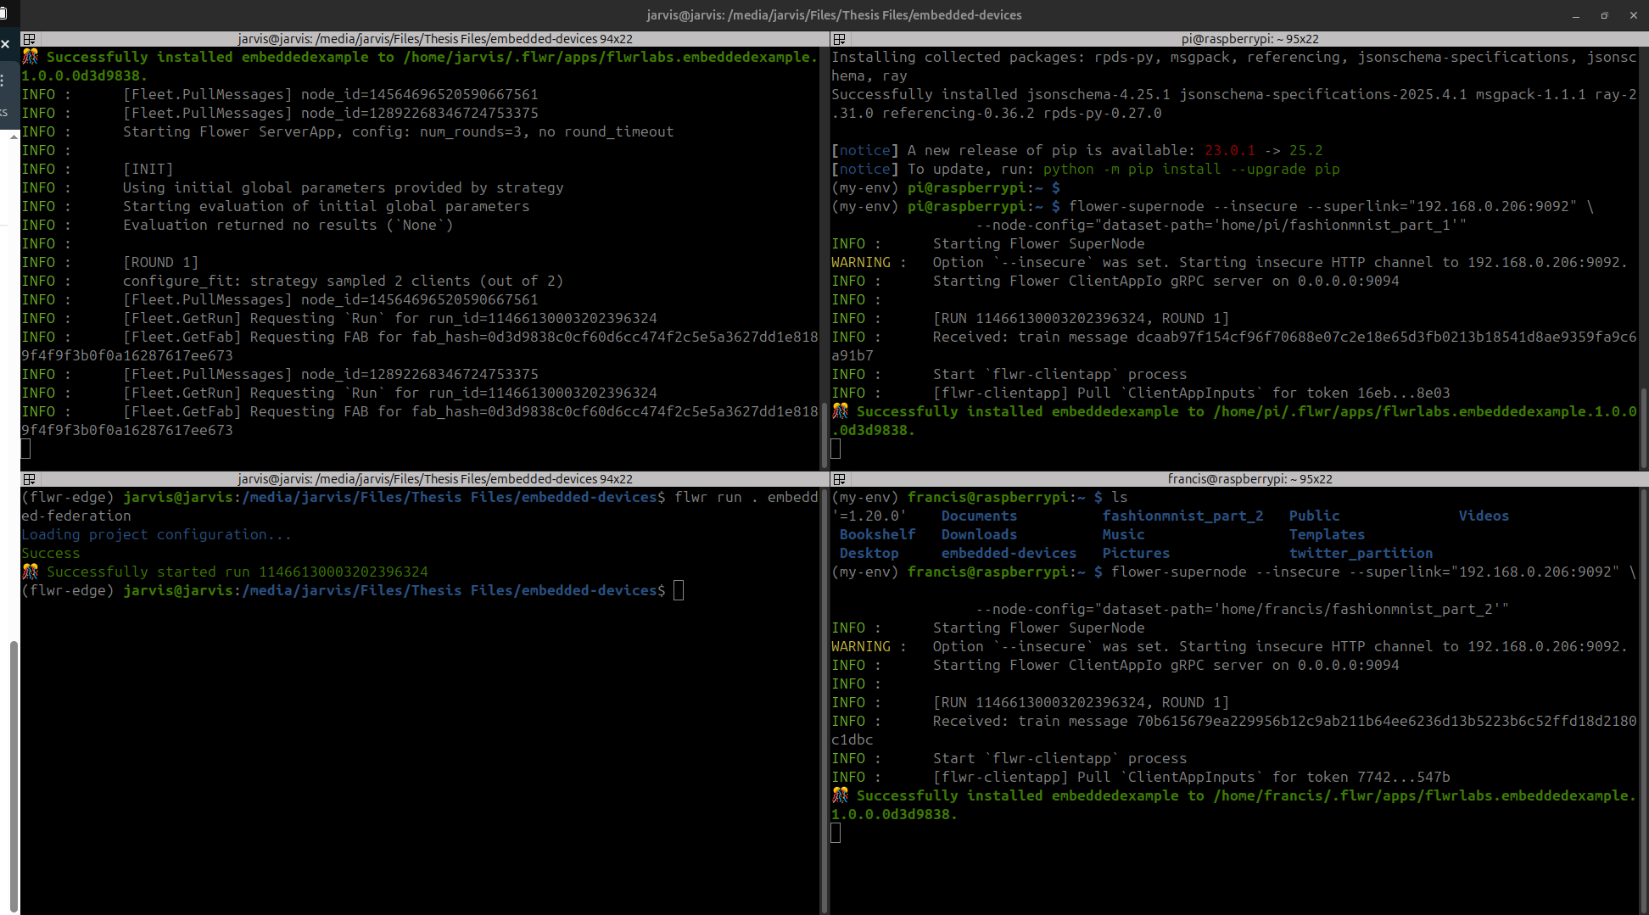Screen dimensions: 1649x915
Task: Click the cursor at the bottom-left pane prompt
Action: [x=679, y=590]
